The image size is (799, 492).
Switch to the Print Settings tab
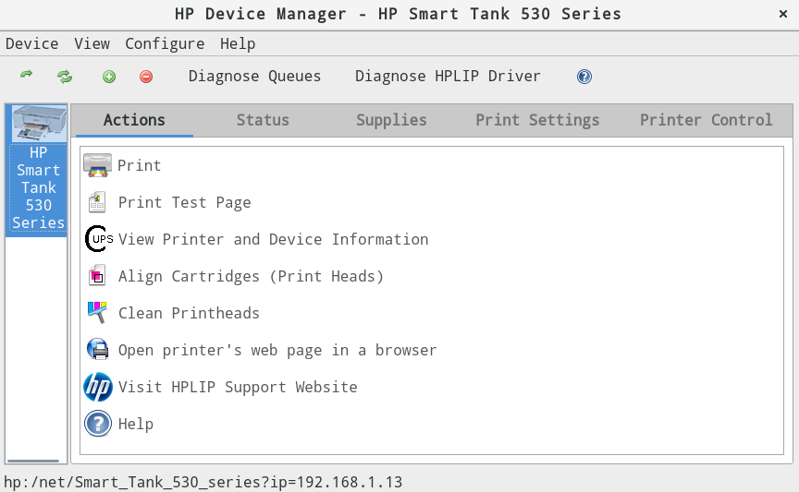point(537,120)
